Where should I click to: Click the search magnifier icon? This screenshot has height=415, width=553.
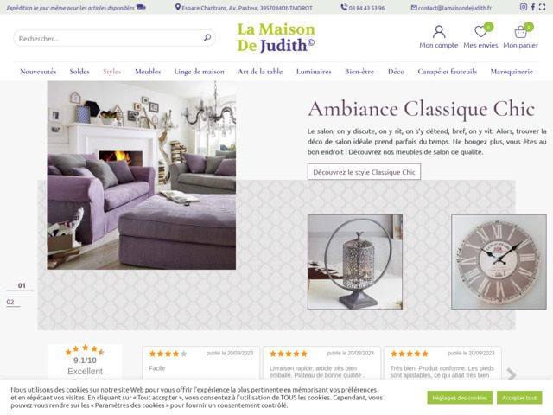click(x=207, y=37)
